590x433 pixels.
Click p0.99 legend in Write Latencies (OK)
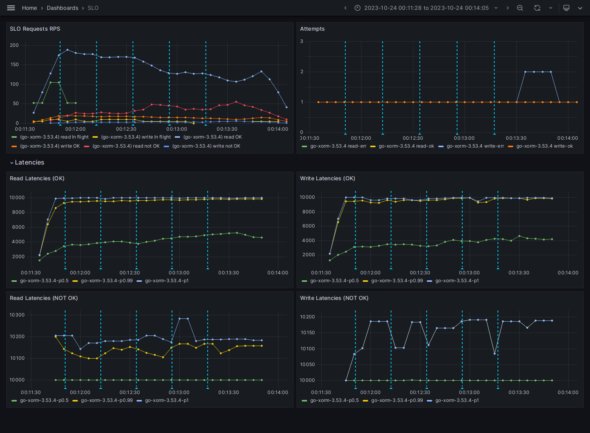click(x=397, y=281)
